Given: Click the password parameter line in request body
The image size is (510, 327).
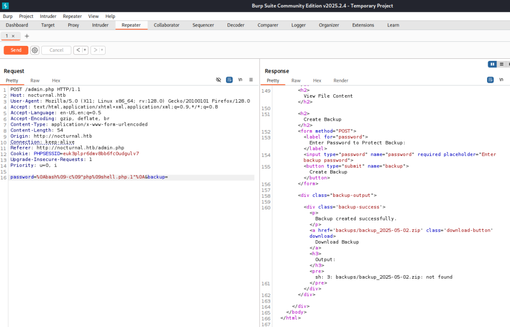Looking at the screenshot, I should (x=90, y=177).
